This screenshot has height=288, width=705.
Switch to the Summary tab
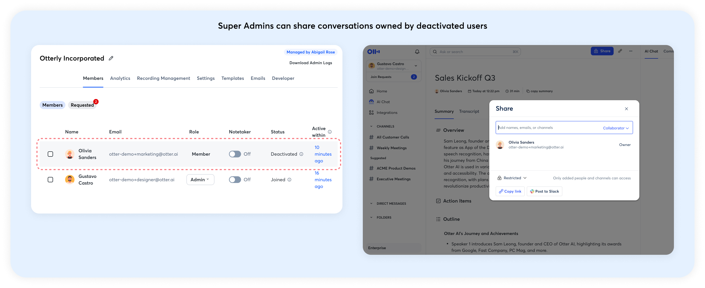point(444,111)
